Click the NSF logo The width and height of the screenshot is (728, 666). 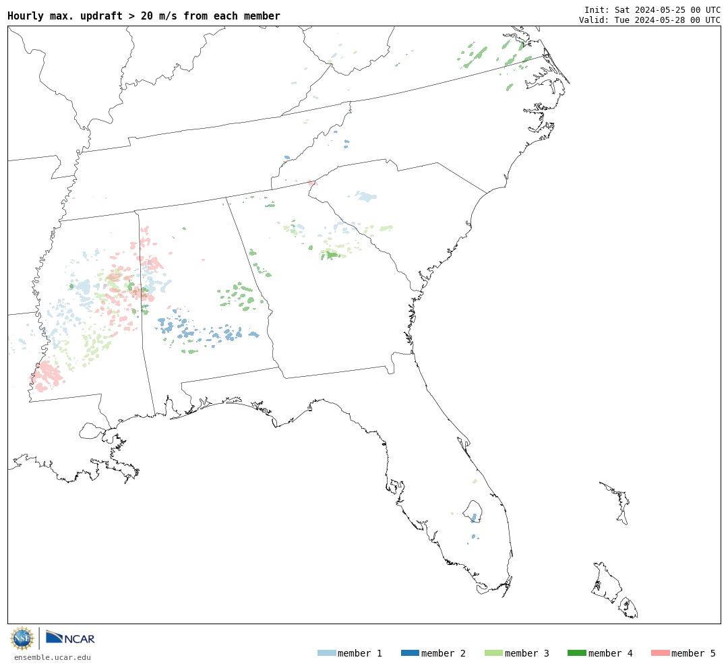point(22,638)
